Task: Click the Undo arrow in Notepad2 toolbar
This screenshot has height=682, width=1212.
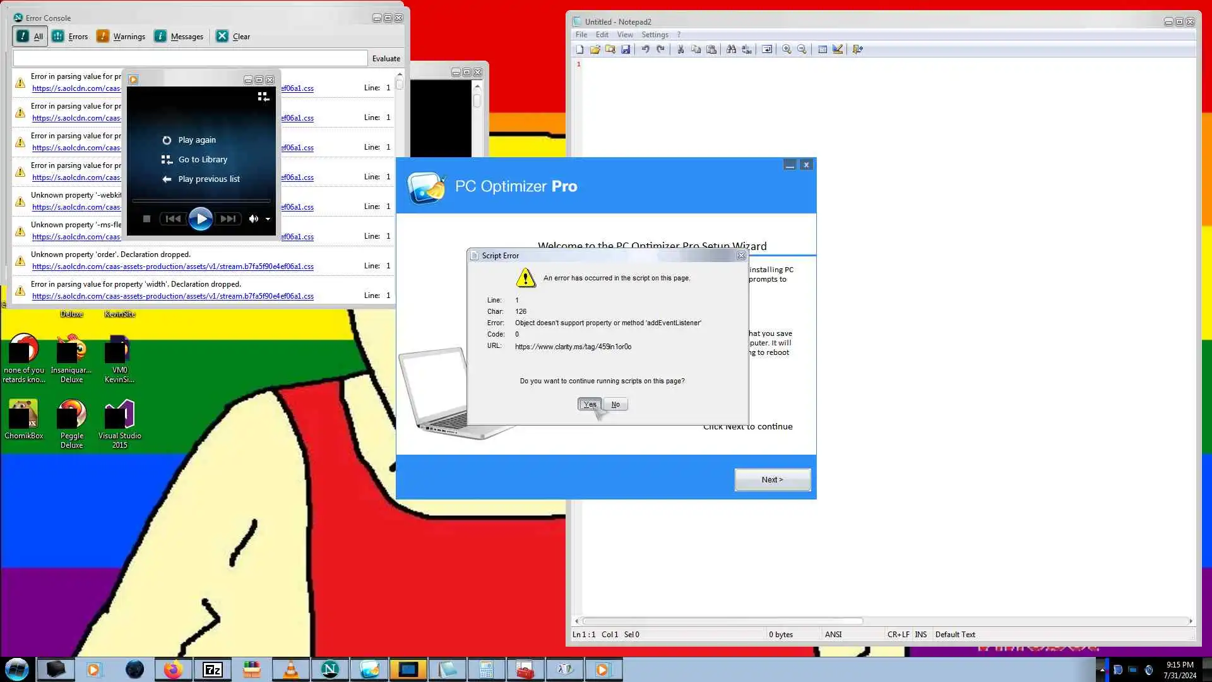Action: [645, 49]
